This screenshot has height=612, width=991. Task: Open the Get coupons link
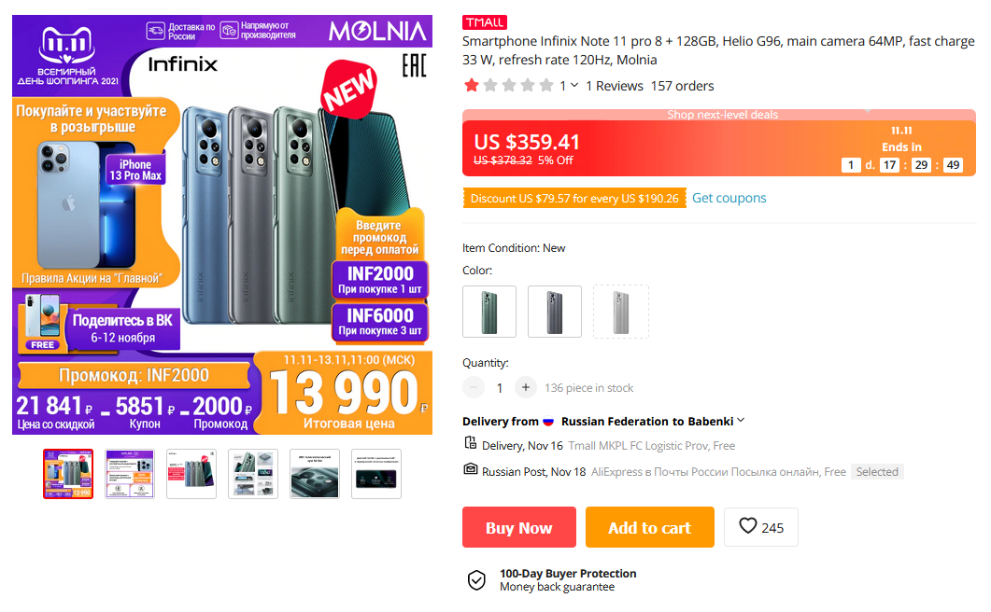pos(729,198)
